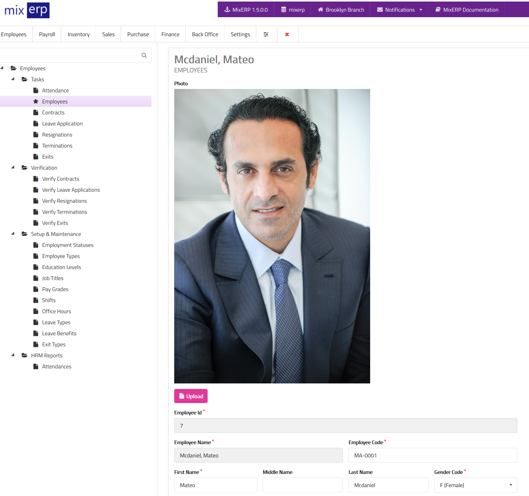The height and width of the screenshot is (496, 529).
Task: Collapse Setup & Maintenance folder
Action: point(13,234)
